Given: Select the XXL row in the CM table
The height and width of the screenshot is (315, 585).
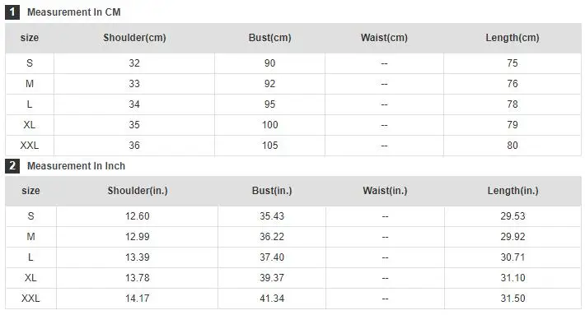Looking at the screenshot, I should [292, 146].
